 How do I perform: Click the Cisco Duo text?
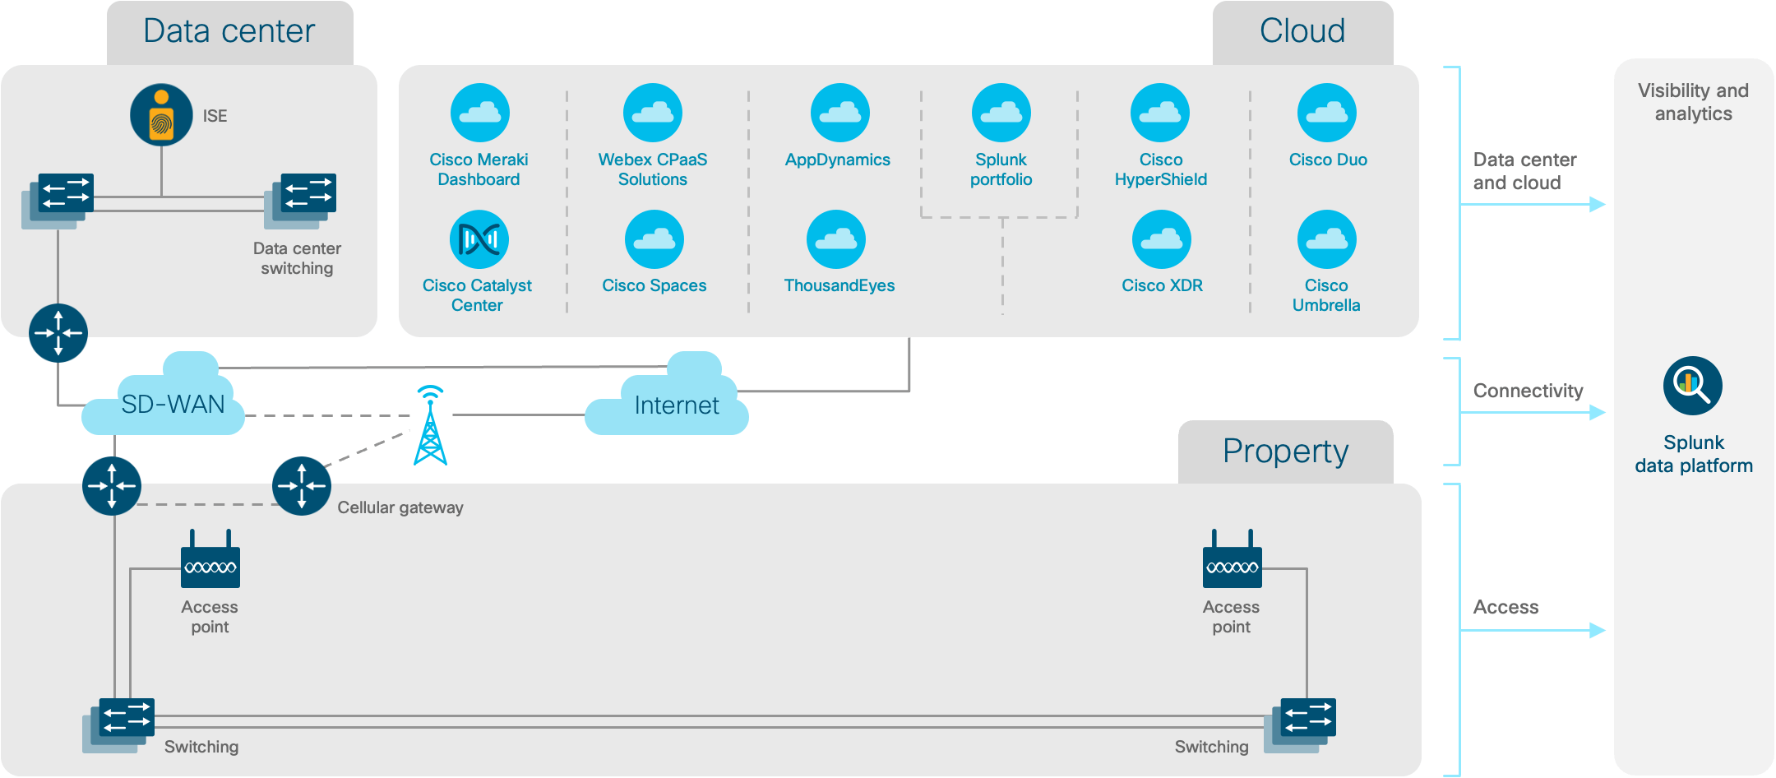coord(1328,160)
